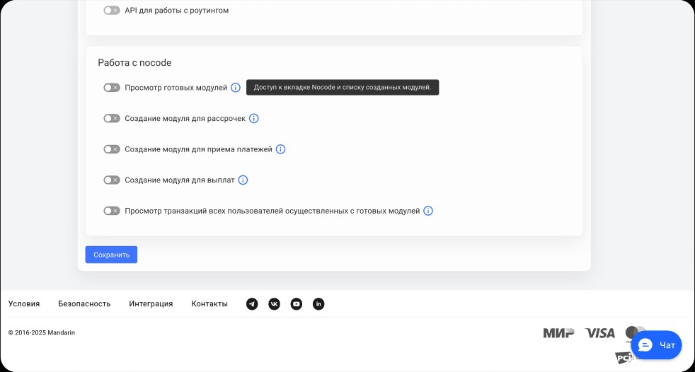Open the YouTube social icon in footer
This screenshot has width=695, height=372.
click(x=297, y=304)
